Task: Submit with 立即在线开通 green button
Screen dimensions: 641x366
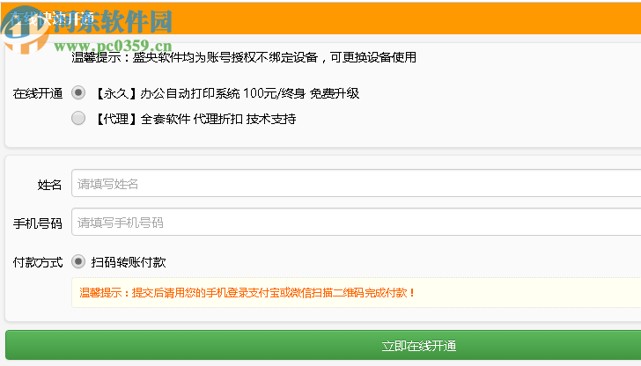Action: 323,346
